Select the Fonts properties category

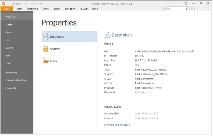point(69,61)
